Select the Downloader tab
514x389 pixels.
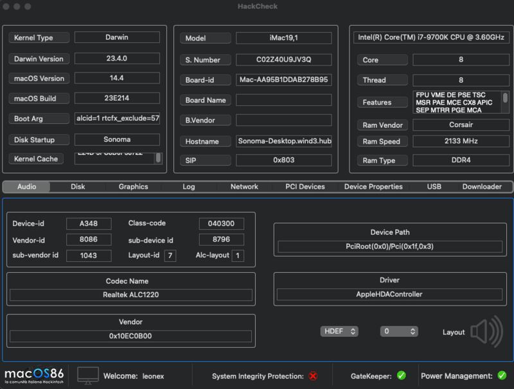tap(482, 187)
